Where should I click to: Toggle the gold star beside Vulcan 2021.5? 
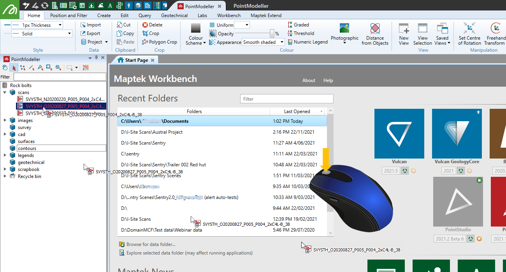click(x=414, y=171)
